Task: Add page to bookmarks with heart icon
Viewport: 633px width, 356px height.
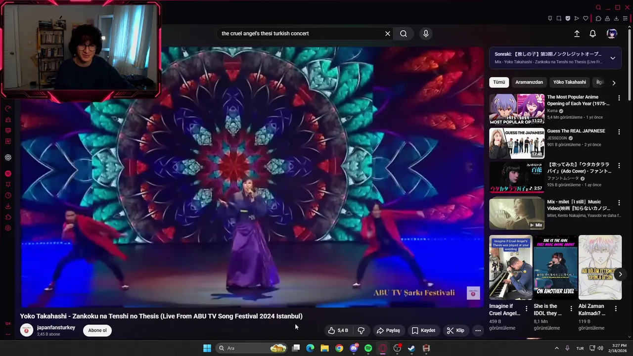Action: [586, 18]
